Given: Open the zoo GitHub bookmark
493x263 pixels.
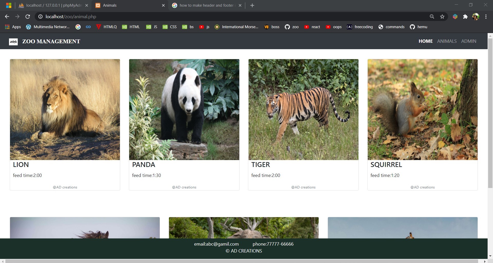Looking at the screenshot, I should [x=292, y=27].
